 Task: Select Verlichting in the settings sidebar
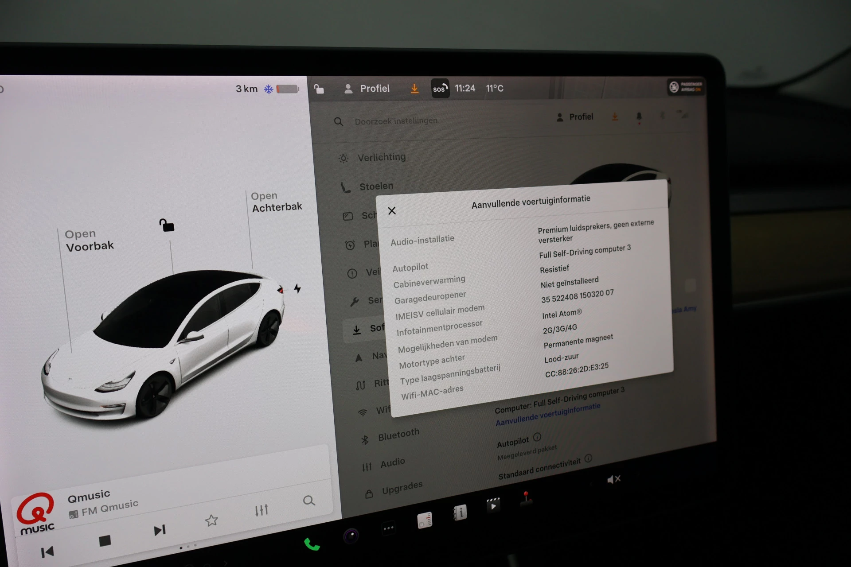tap(381, 157)
